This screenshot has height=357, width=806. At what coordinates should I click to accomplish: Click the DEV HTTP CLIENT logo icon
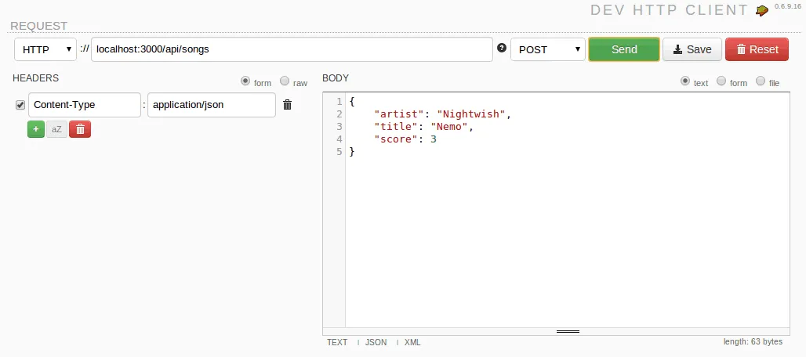[x=761, y=10]
